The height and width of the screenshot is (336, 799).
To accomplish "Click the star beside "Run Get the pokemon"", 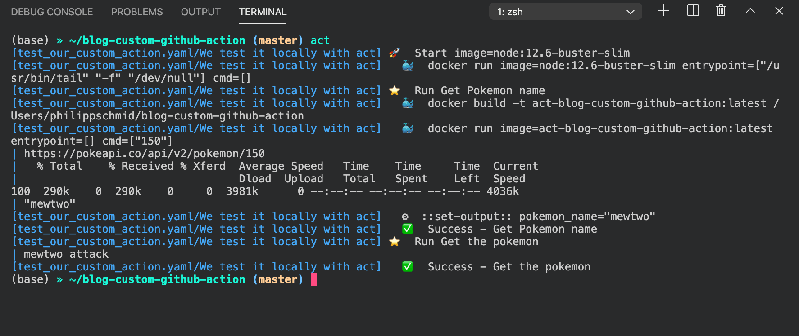I will (x=395, y=242).
